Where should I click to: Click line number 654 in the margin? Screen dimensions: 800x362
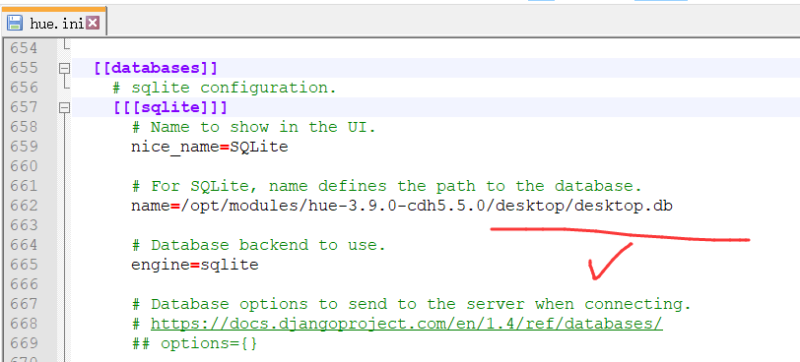coord(24,48)
